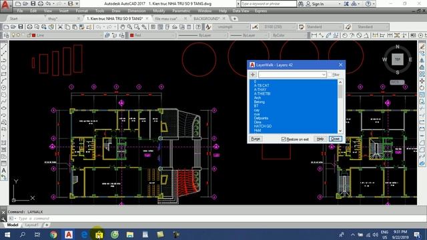Open Chrome from the Windows taskbar
427x240 pixels.
click(53, 234)
